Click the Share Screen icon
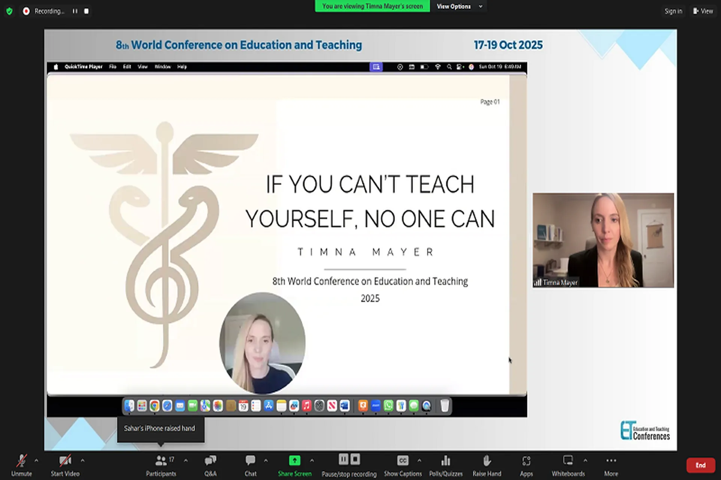 [x=294, y=460]
